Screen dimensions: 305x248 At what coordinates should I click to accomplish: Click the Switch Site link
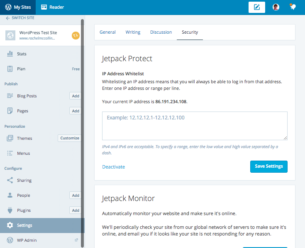(23, 18)
